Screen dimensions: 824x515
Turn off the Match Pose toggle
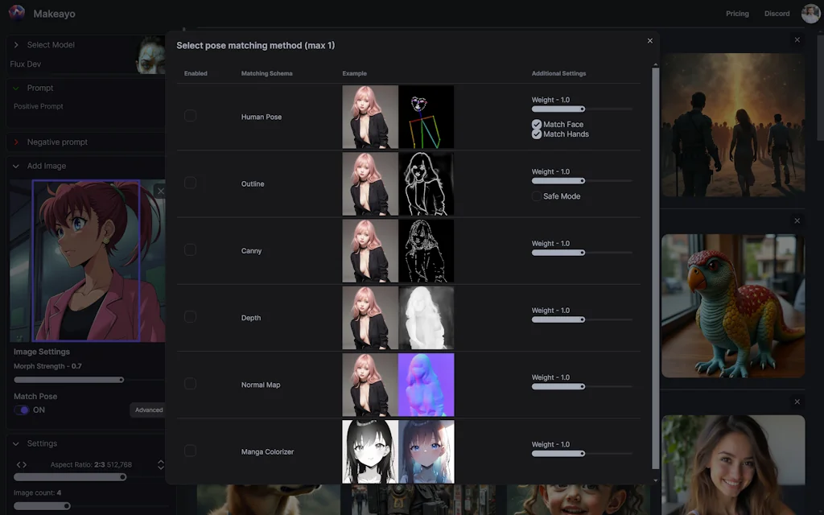23,410
